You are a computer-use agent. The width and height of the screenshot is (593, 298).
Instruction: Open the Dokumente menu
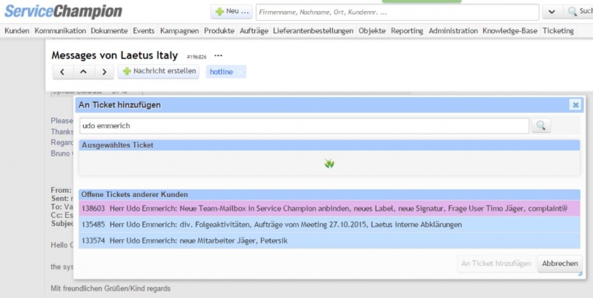pos(109,31)
